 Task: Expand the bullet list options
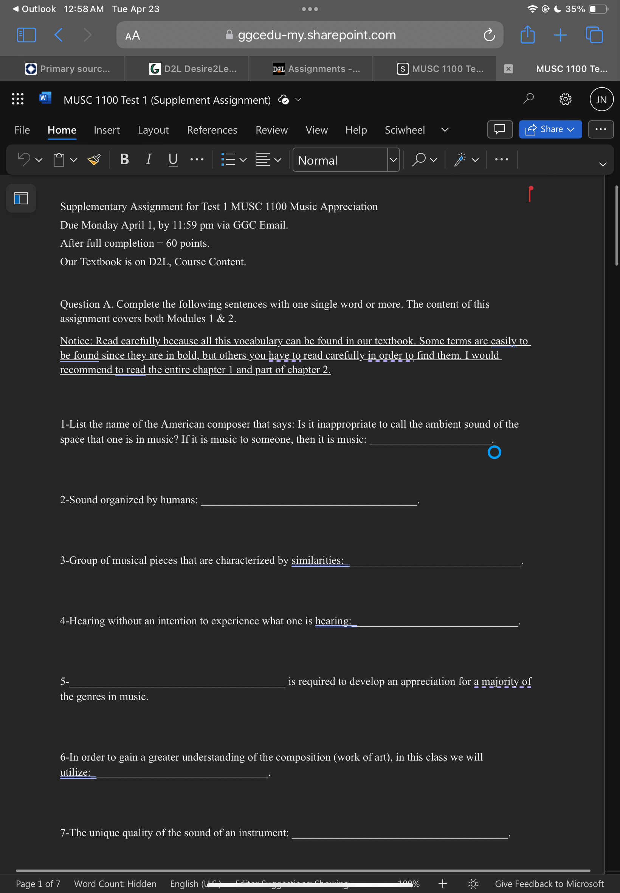pyautogui.click(x=243, y=160)
